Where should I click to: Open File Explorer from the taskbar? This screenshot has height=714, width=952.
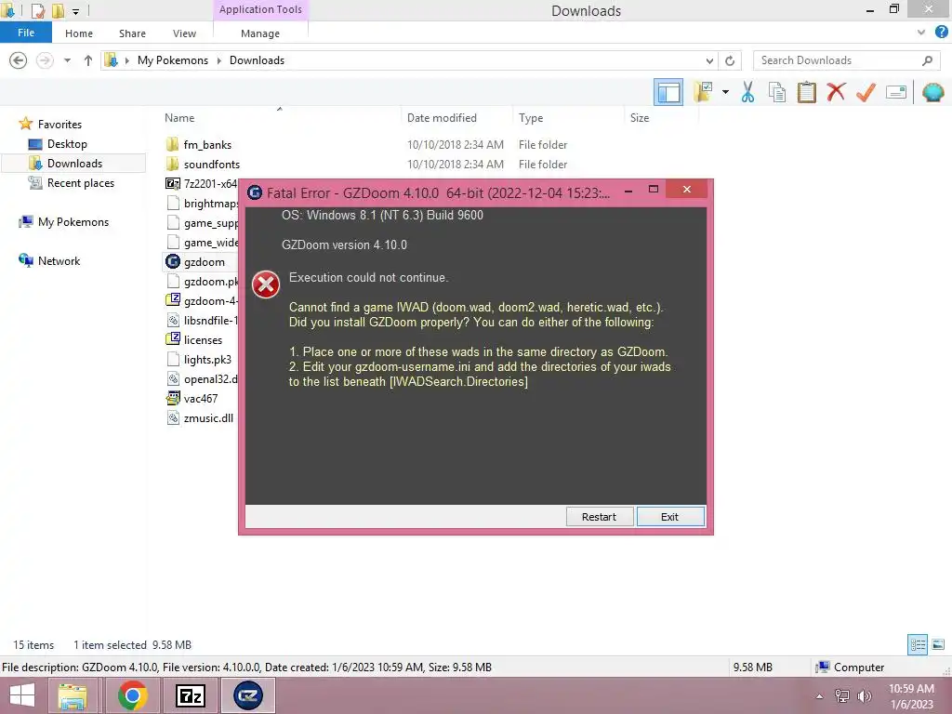pyautogui.click(x=73, y=695)
